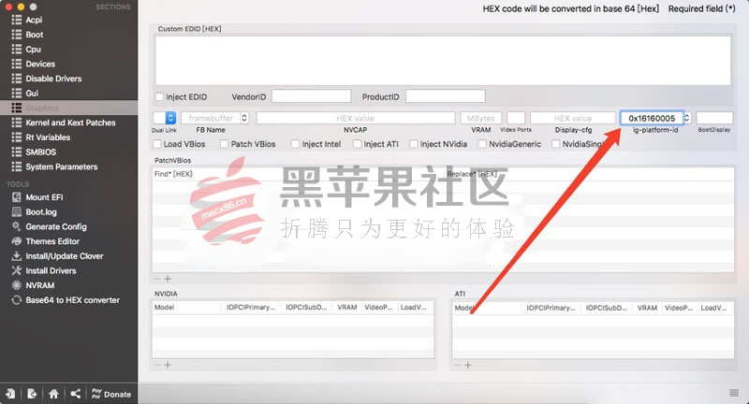The image size is (749, 404).
Task: Click the ig-platform-id field showing 0x16160005
Action: pyautogui.click(x=652, y=118)
